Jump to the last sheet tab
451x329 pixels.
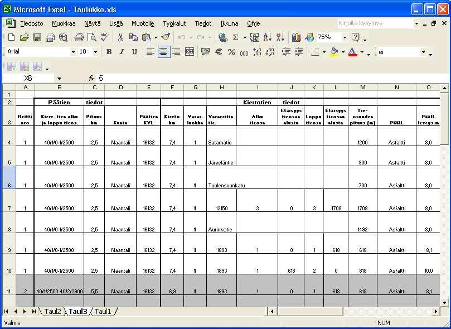coord(33,312)
